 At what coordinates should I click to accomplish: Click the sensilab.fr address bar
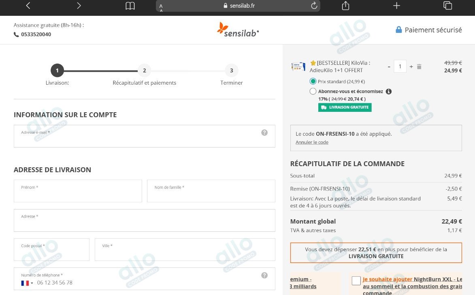point(238,6)
